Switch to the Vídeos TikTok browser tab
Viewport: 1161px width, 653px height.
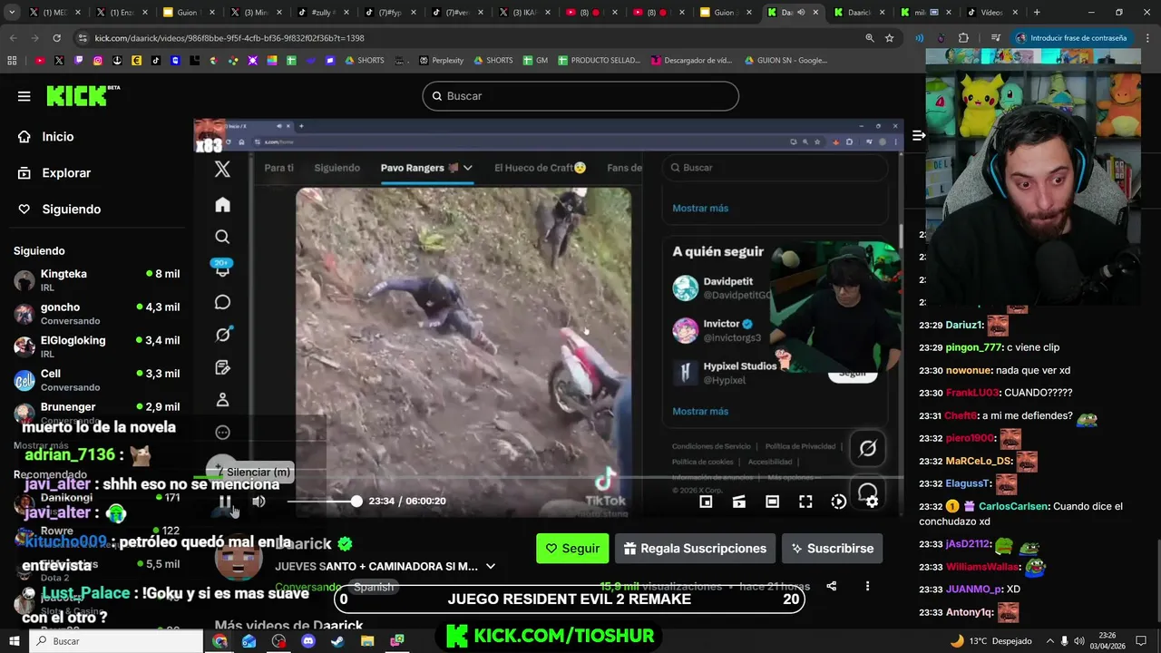(990, 13)
